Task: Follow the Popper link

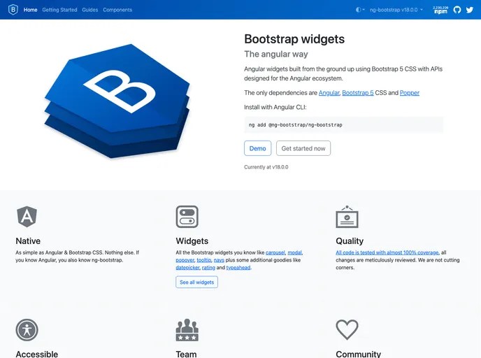Action: point(410,93)
